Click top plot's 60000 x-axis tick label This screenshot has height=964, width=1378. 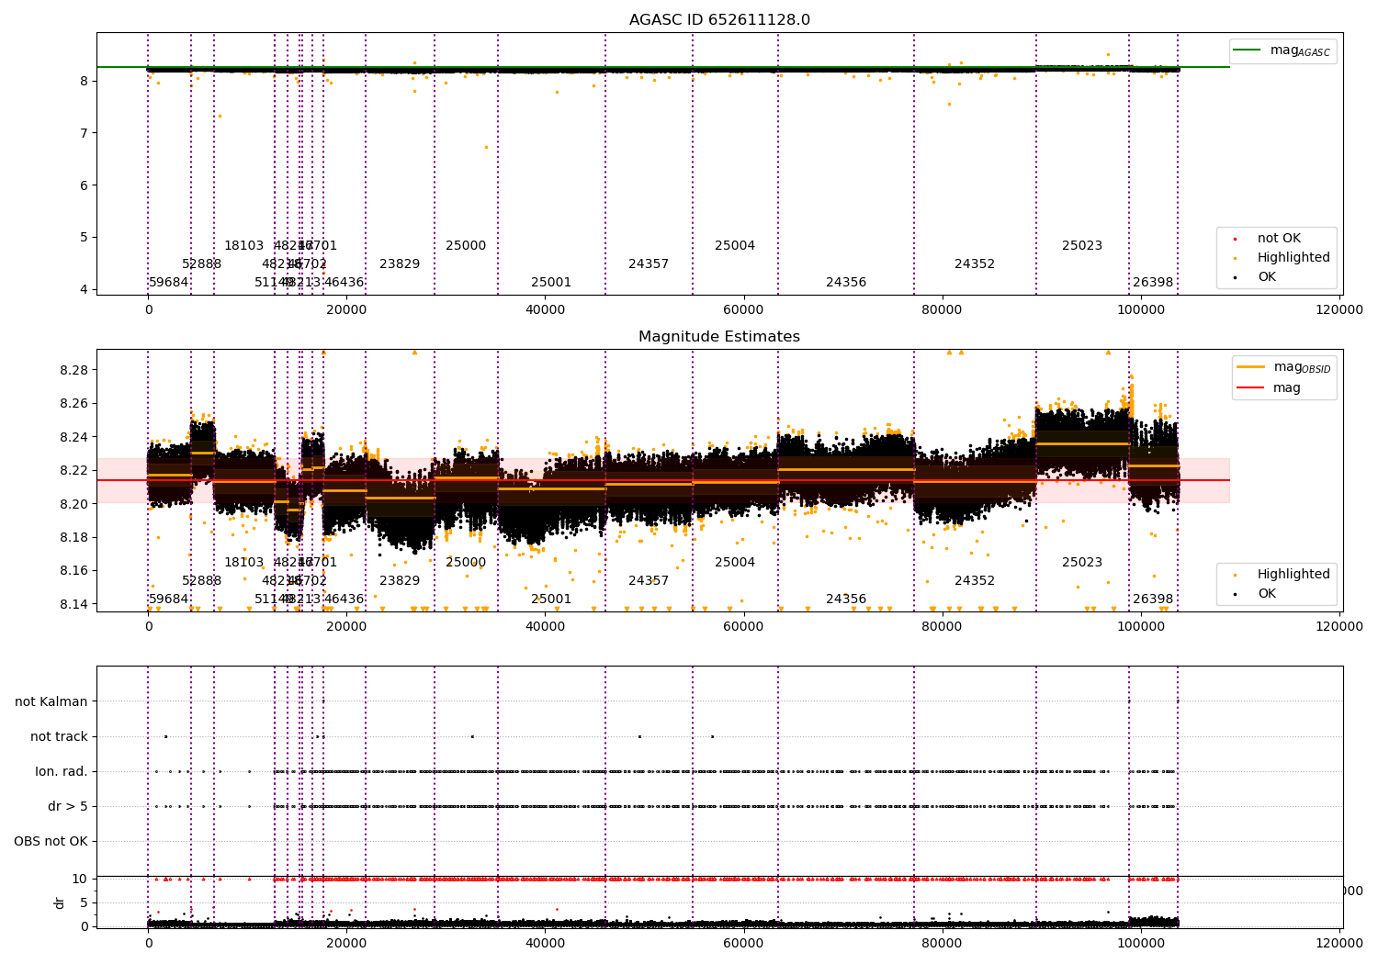(743, 310)
